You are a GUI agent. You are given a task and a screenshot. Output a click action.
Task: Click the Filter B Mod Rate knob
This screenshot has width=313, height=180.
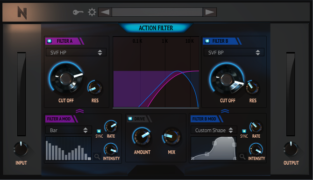256,127
